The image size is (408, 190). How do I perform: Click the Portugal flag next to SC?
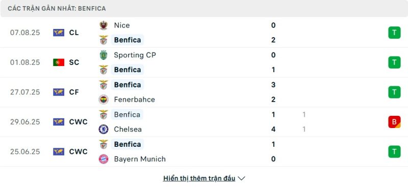pos(59,62)
